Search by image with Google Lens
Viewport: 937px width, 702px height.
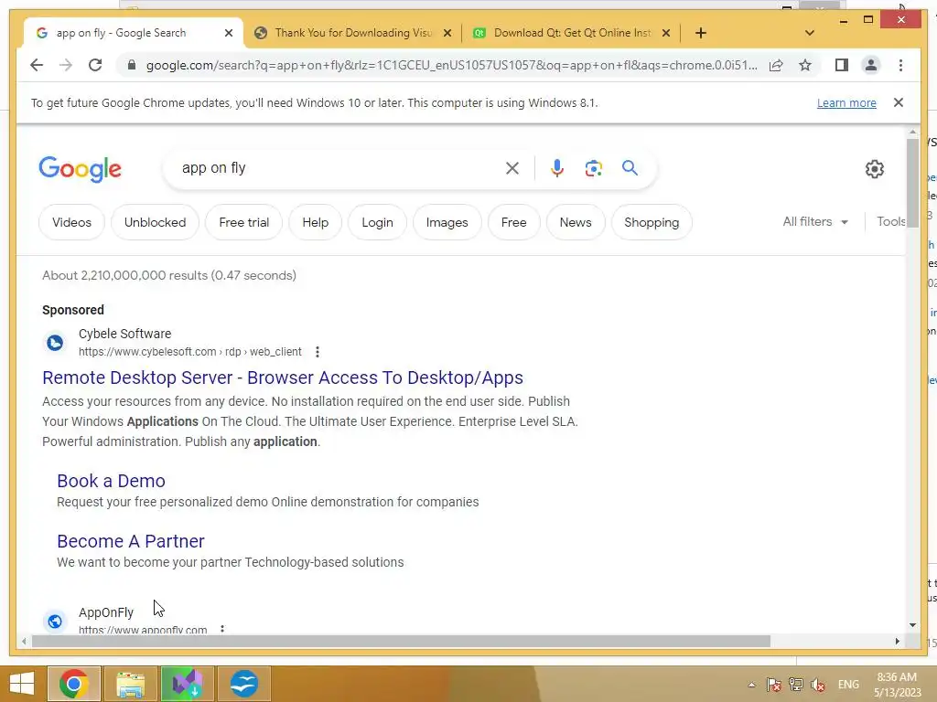pyautogui.click(x=593, y=168)
